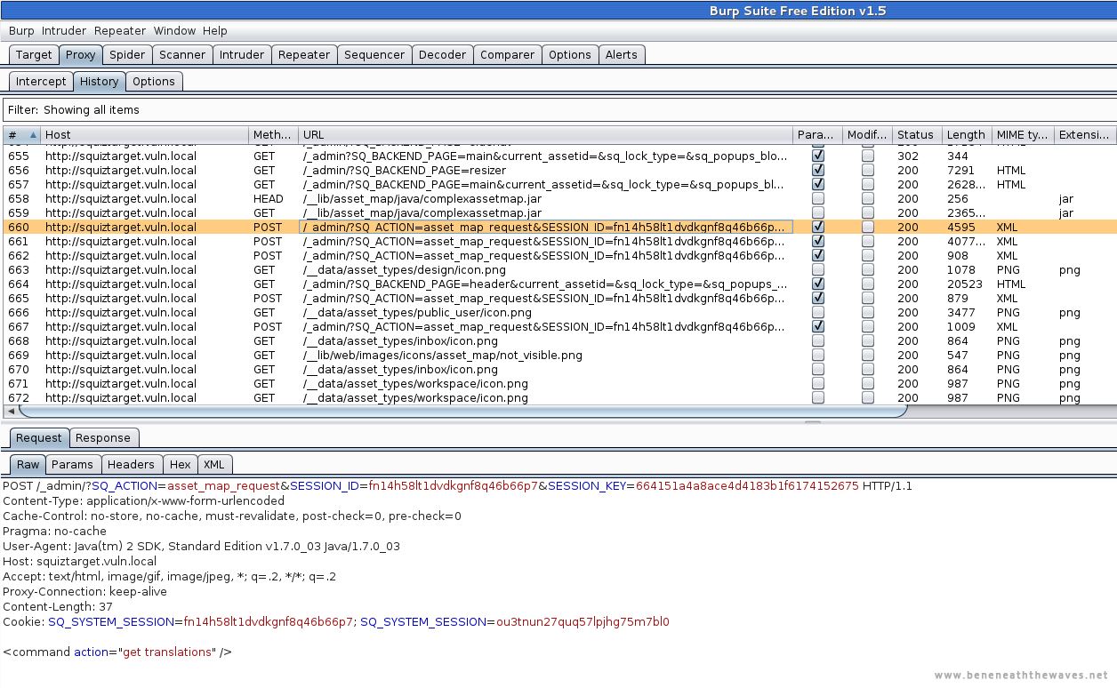1117x688 pixels.
Task: Switch to the Target tab
Action: point(34,54)
